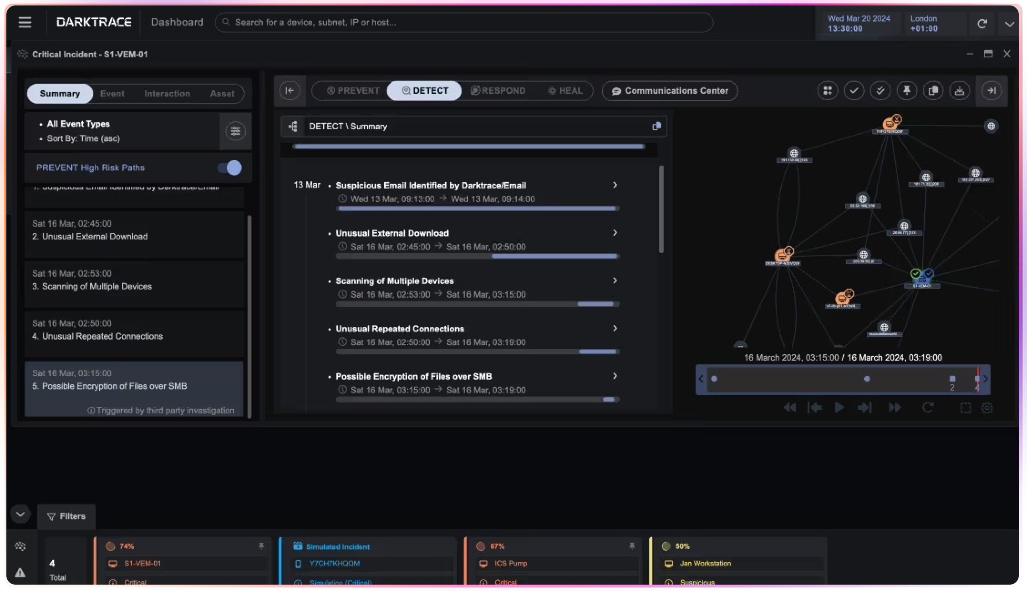Switch to the Interaction tab
This screenshot has width=1027, height=591.
point(167,93)
